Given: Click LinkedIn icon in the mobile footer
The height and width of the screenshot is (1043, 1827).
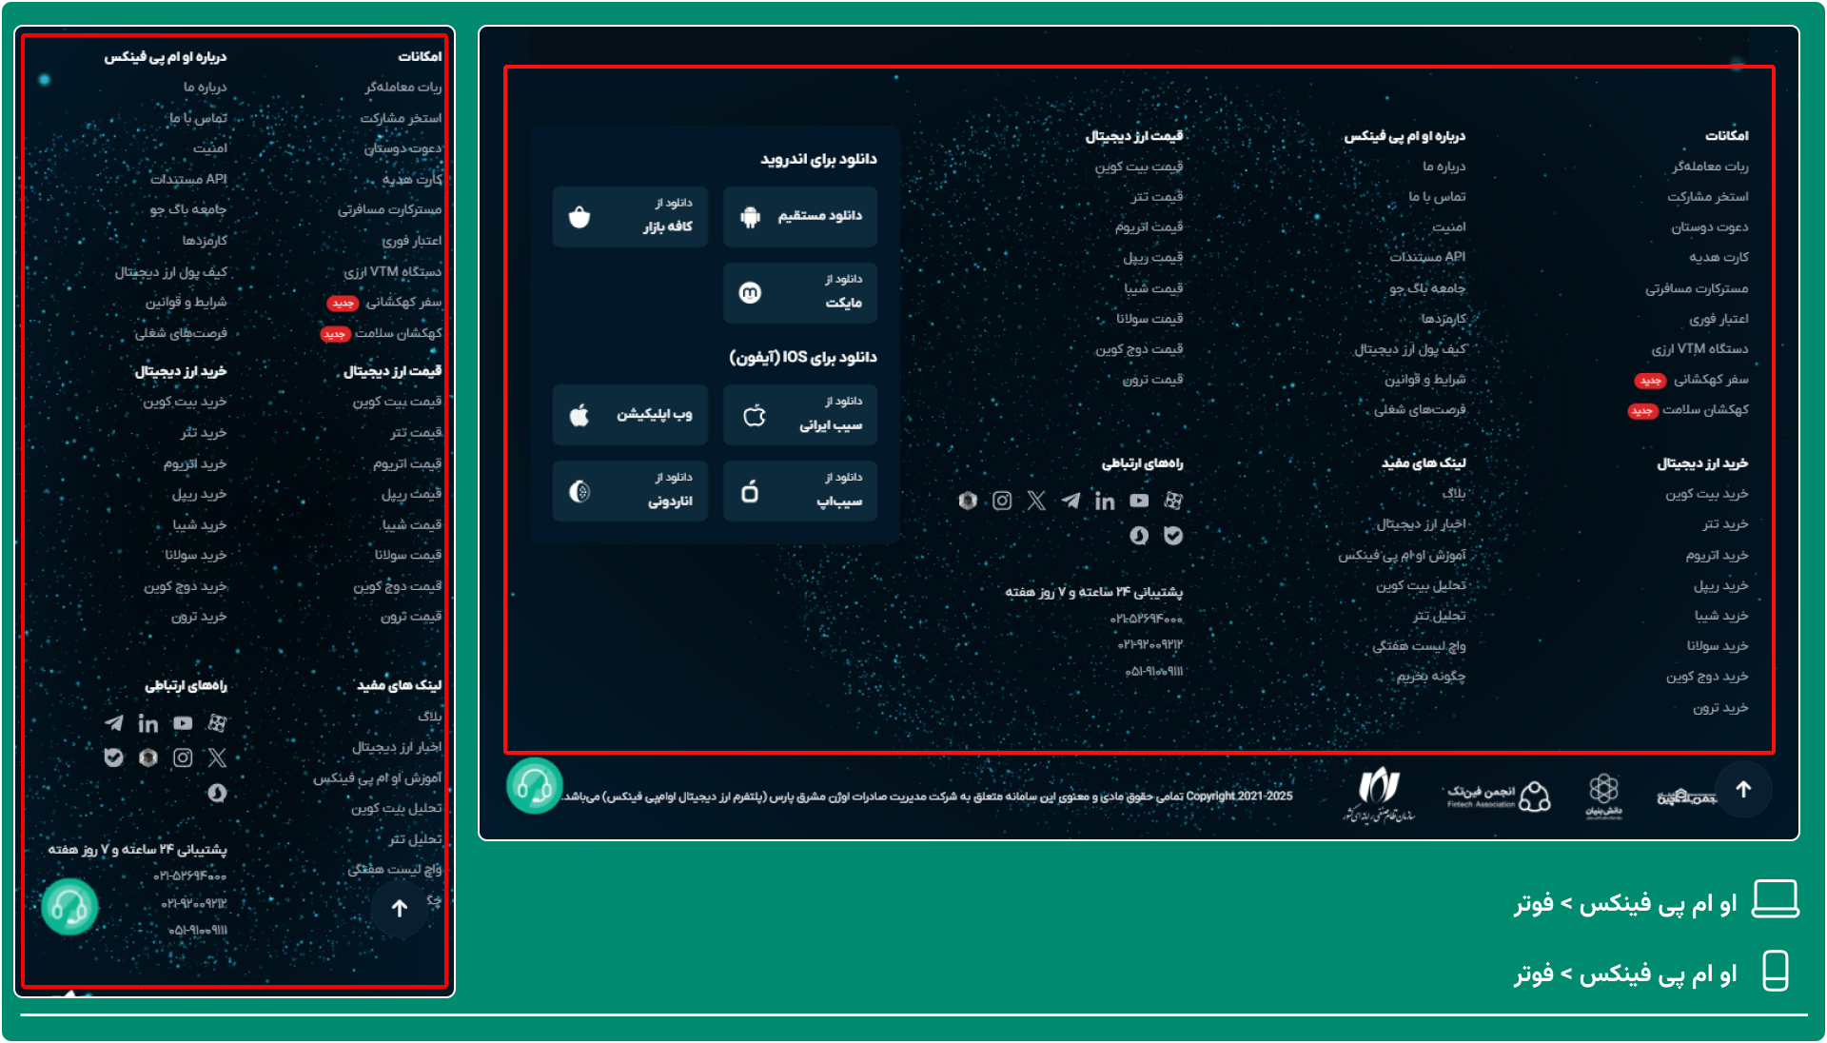Looking at the screenshot, I should pos(148,723).
